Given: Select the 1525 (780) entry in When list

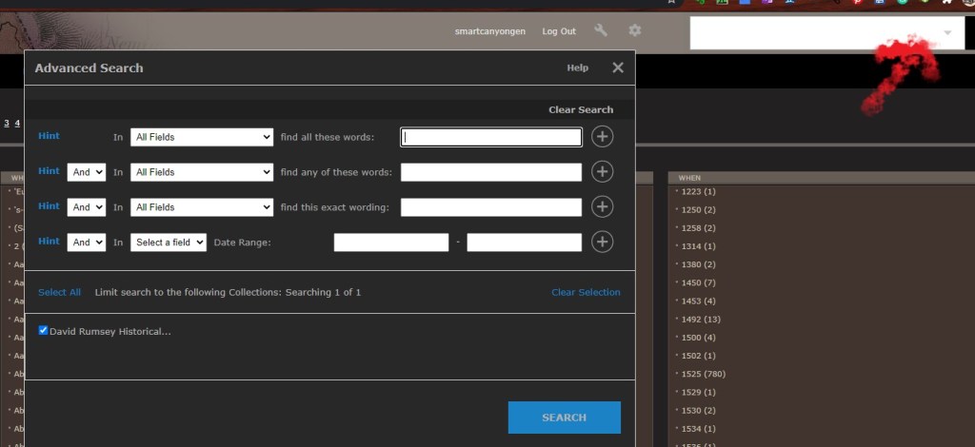Looking at the screenshot, I should (704, 374).
